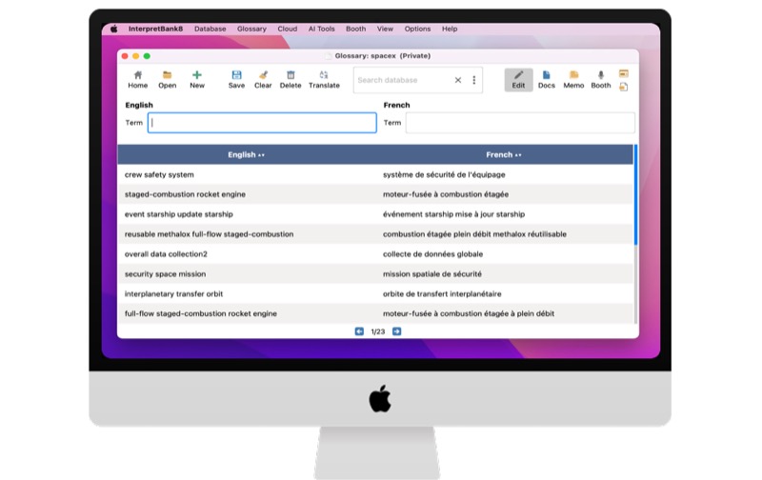Open the Docs panel

[x=546, y=80]
